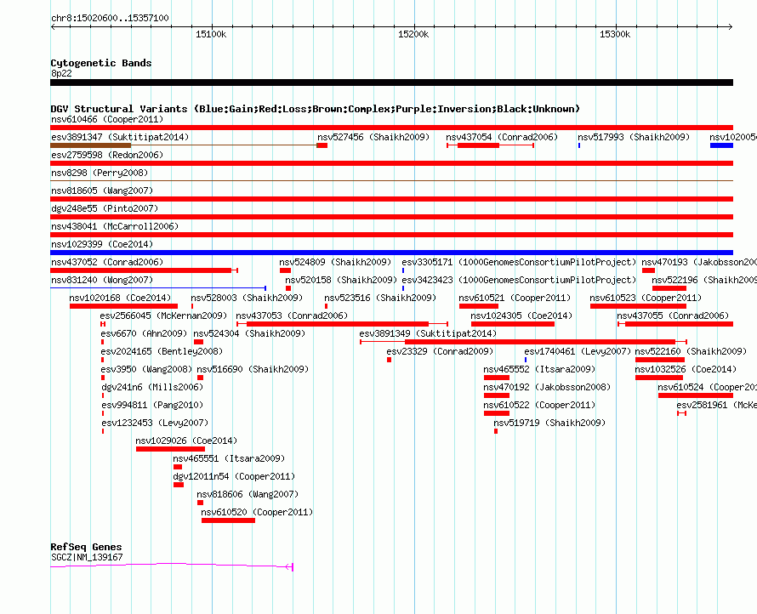Click nsv517993 (Shaikh2009) label
This screenshot has width=757, height=614.
[634, 137]
